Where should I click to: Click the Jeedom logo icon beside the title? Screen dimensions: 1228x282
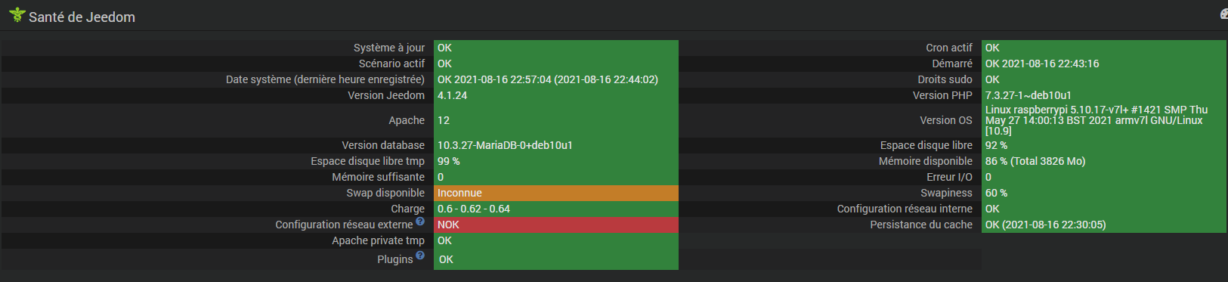pos(17,14)
